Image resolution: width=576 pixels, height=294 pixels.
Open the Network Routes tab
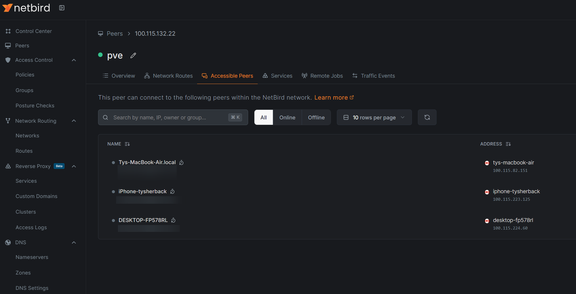click(168, 76)
